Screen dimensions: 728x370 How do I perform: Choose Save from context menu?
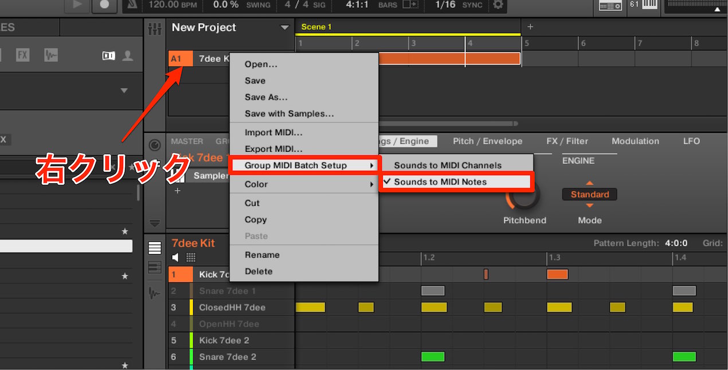(x=304, y=81)
